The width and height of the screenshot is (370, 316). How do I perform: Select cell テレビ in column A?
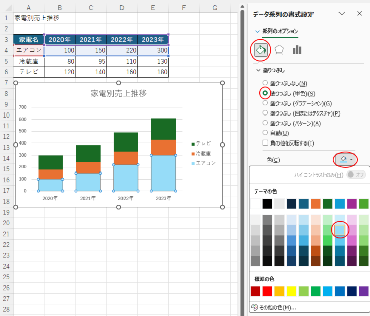(x=28, y=72)
